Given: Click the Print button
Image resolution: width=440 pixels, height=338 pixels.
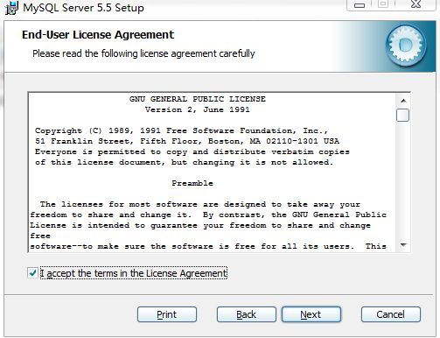Looking at the screenshot, I should (167, 314).
